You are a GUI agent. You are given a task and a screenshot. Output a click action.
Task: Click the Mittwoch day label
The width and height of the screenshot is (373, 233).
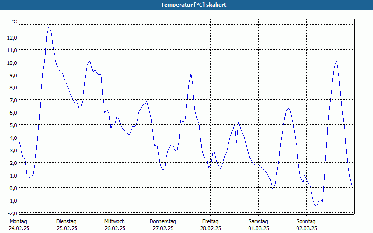(x=115, y=222)
